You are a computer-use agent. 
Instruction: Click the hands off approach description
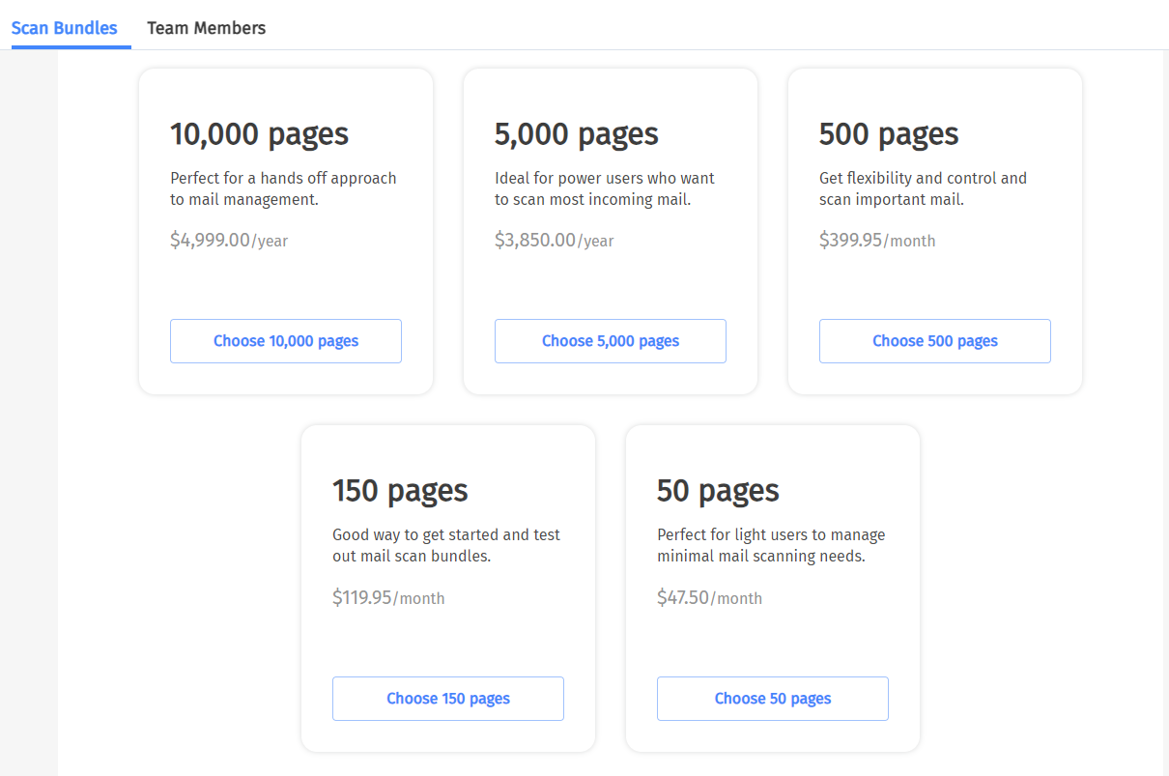[283, 188]
